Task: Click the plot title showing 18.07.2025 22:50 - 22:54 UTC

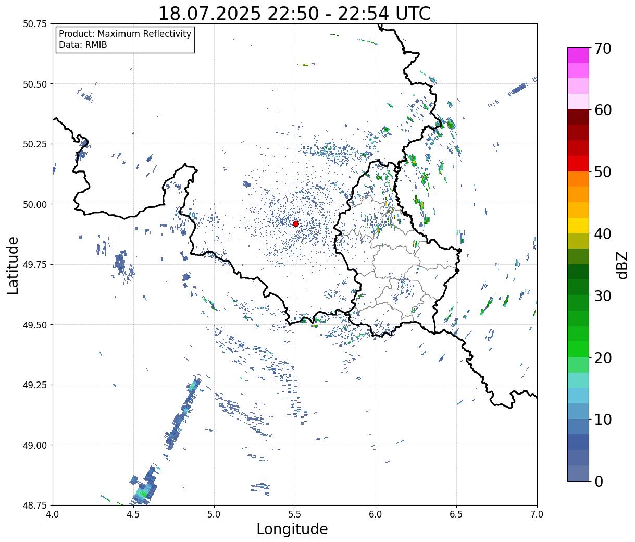Action: pos(294,13)
